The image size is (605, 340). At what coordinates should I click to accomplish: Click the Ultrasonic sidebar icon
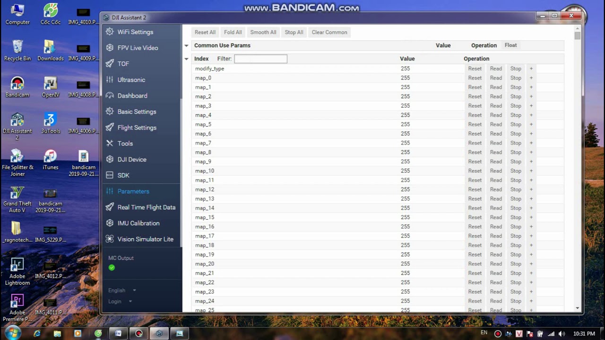110,80
